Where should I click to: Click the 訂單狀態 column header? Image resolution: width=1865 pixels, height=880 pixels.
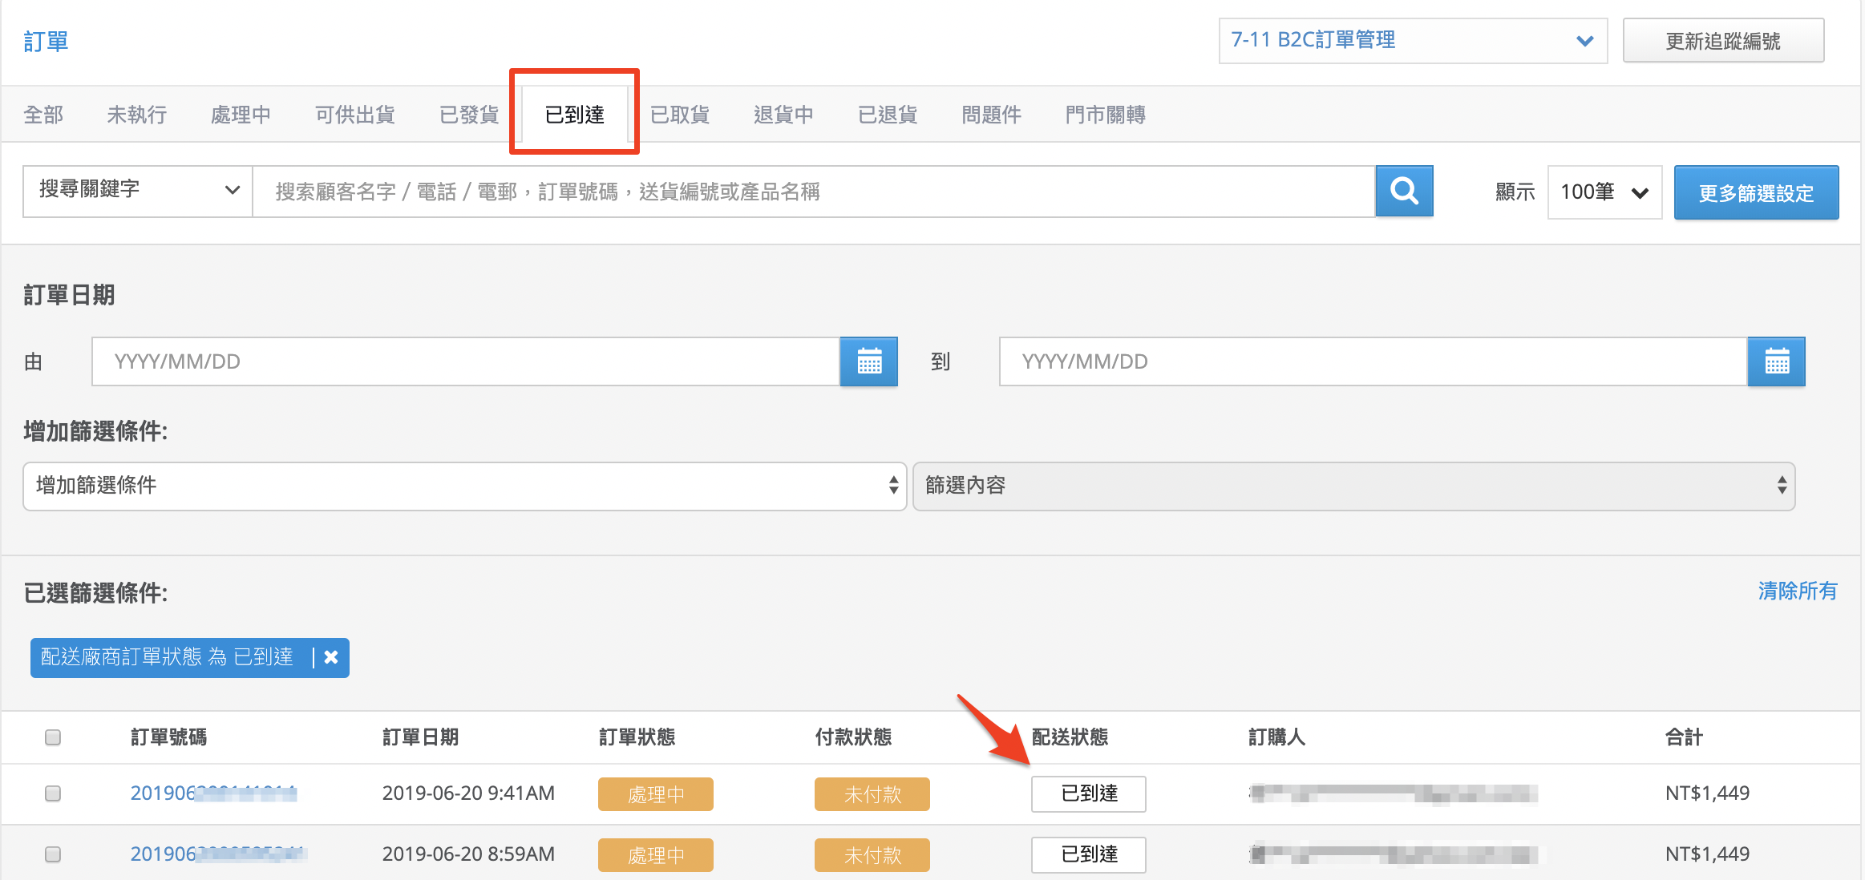[637, 737]
